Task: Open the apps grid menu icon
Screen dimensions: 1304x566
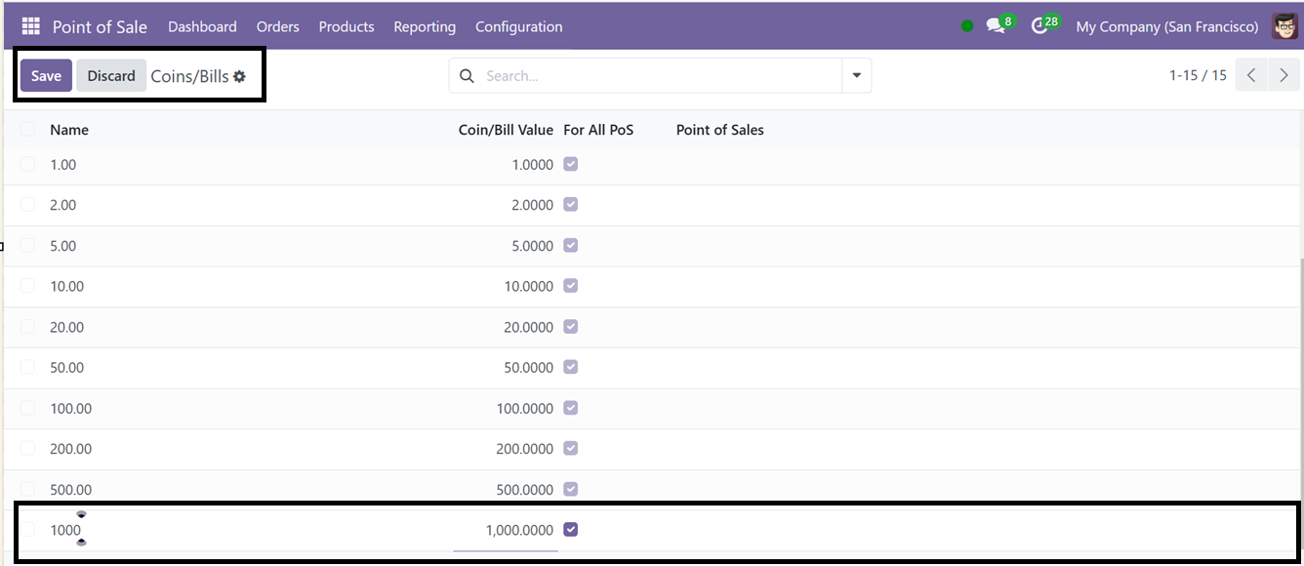Action: tap(31, 26)
